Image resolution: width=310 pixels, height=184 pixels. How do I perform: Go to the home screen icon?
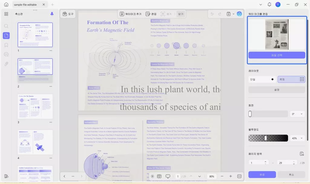6,5
